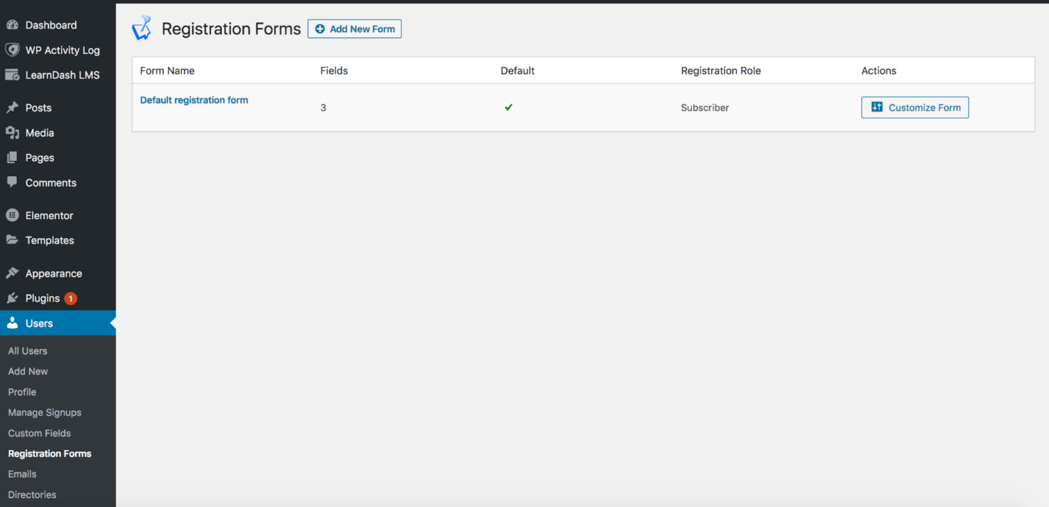This screenshot has height=507, width=1049.
Task: Click the Templates folder icon
Action: coord(14,240)
